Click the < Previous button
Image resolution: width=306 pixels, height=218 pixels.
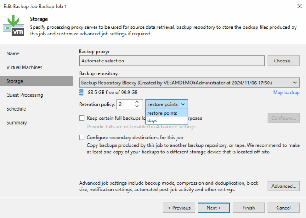coord(179,208)
